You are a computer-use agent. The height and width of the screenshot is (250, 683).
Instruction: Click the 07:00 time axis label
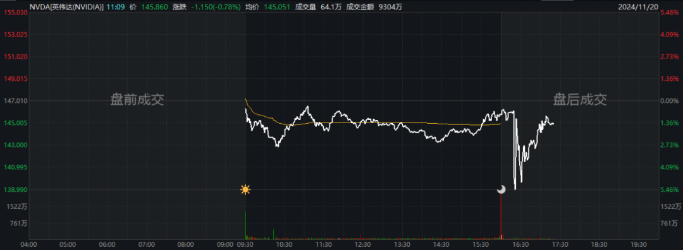coord(147,245)
